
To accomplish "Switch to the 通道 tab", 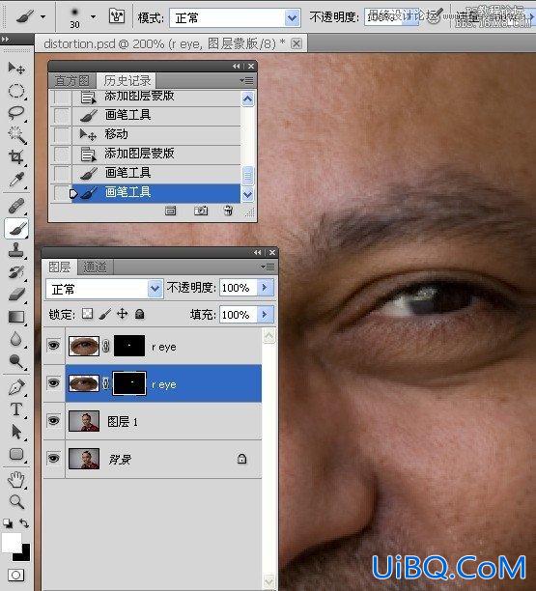I will point(95,267).
